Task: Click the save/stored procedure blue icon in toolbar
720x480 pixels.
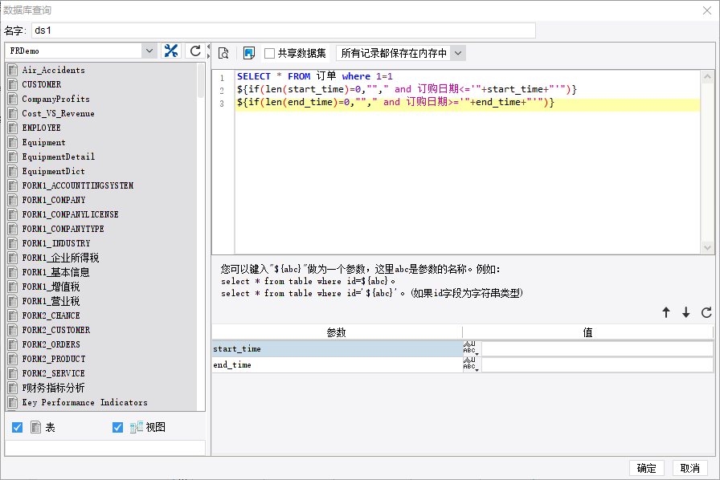Action: click(249, 53)
